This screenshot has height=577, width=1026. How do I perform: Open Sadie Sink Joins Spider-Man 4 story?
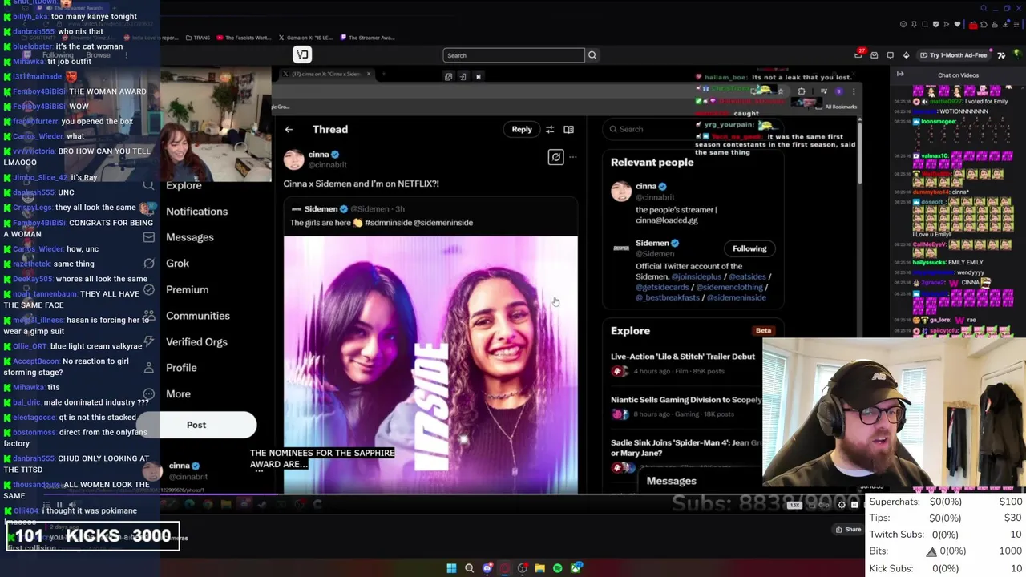pos(686,448)
